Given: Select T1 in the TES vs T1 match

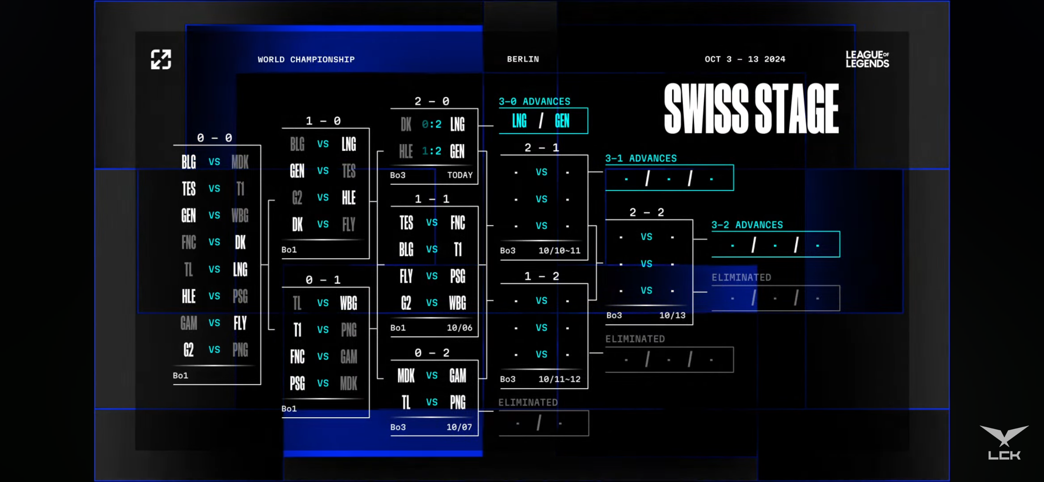Looking at the screenshot, I should [240, 189].
